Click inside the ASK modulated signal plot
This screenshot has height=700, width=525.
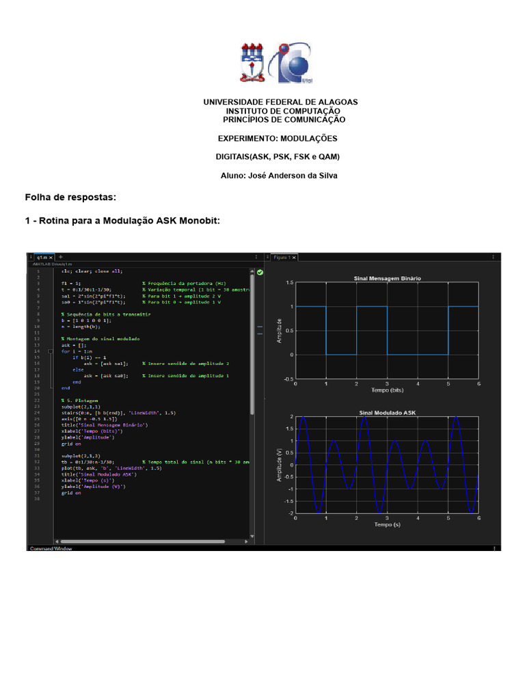click(387, 465)
